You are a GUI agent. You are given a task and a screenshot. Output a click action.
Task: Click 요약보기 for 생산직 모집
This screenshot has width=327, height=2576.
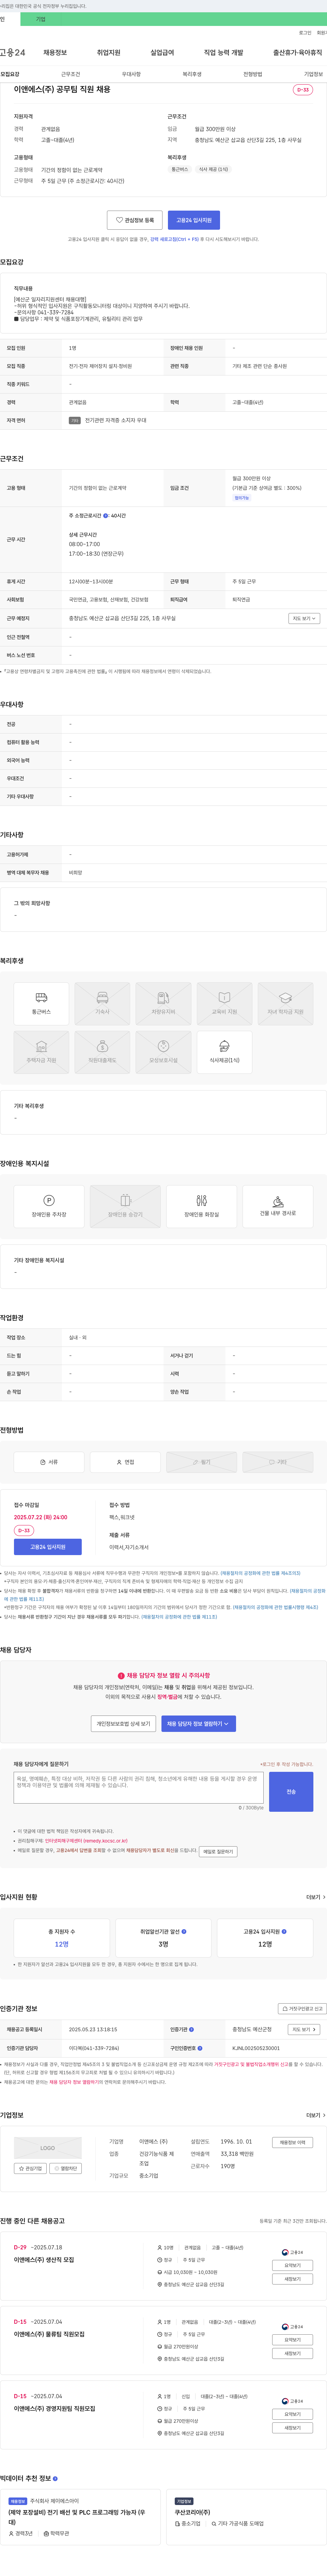(292, 2265)
